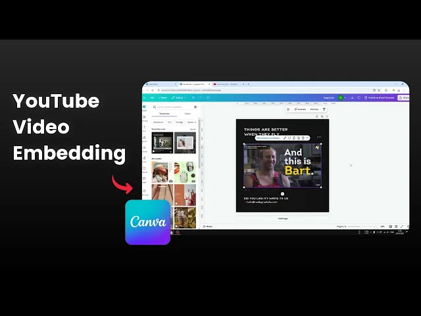Switch to the Templates tab
Screen dimensions: 421x316
(164, 114)
